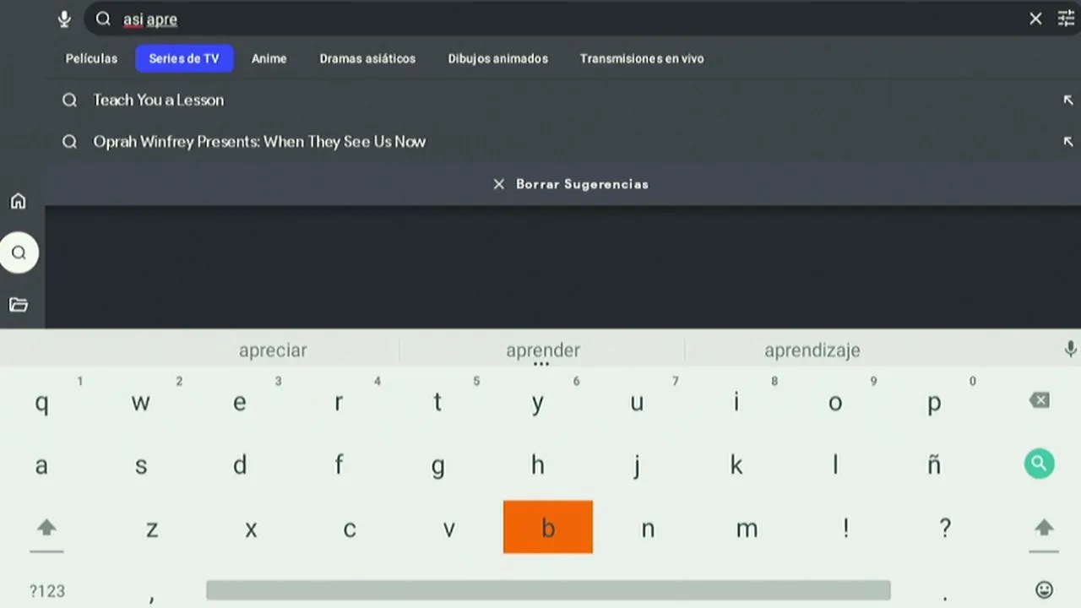Tap the 'v' key
Screen dimensions: 1081x608
coord(448,529)
